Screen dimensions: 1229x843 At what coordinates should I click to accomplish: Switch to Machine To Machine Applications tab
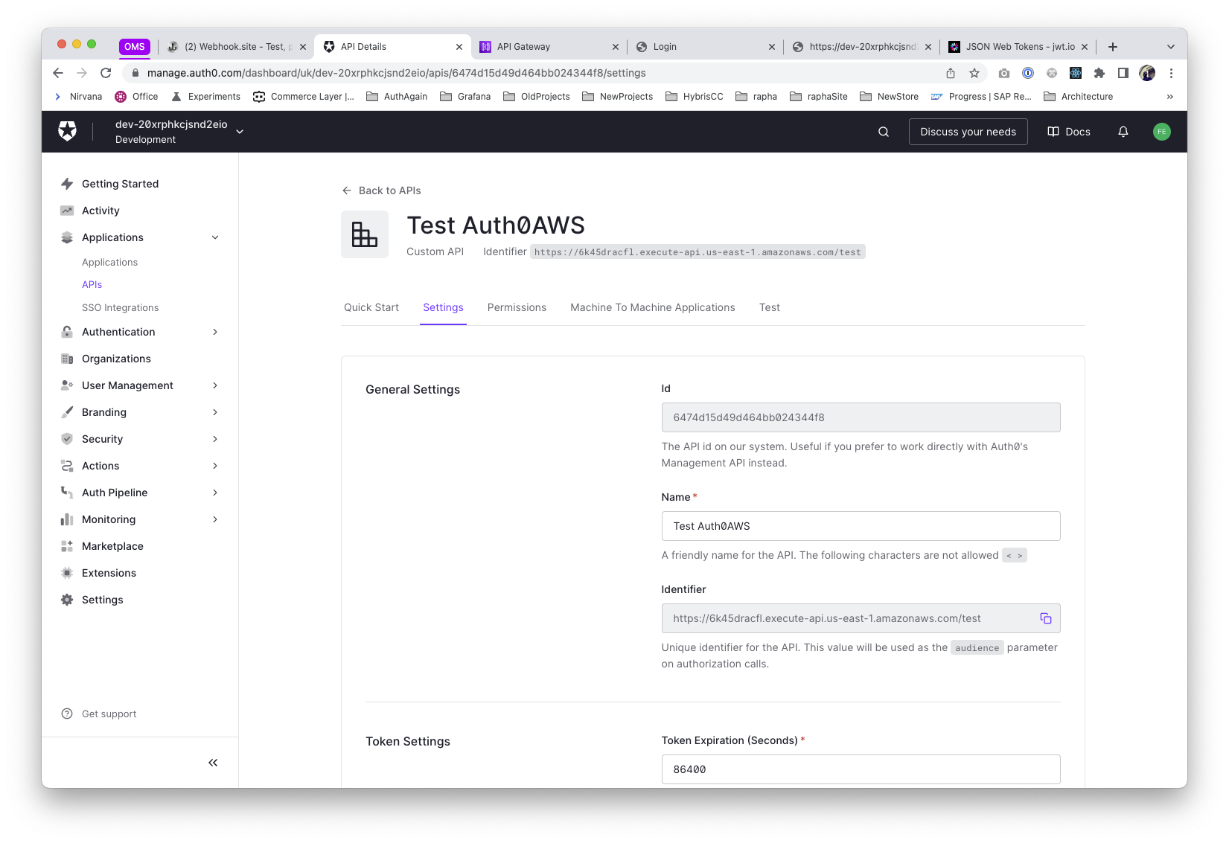(652, 307)
